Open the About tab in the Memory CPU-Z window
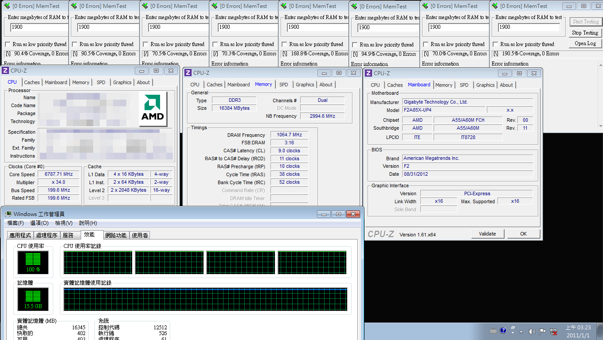 point(326,85)
